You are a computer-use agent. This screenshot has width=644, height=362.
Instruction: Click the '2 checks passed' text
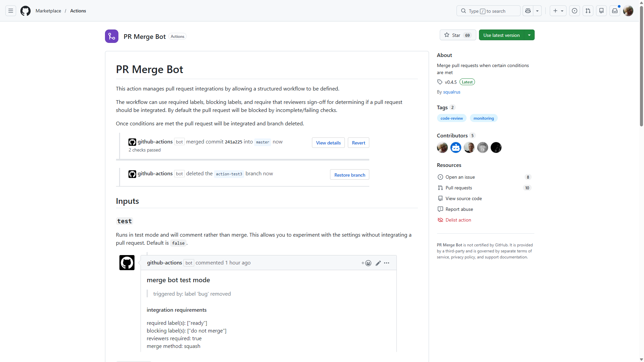(x=145, y=150)
